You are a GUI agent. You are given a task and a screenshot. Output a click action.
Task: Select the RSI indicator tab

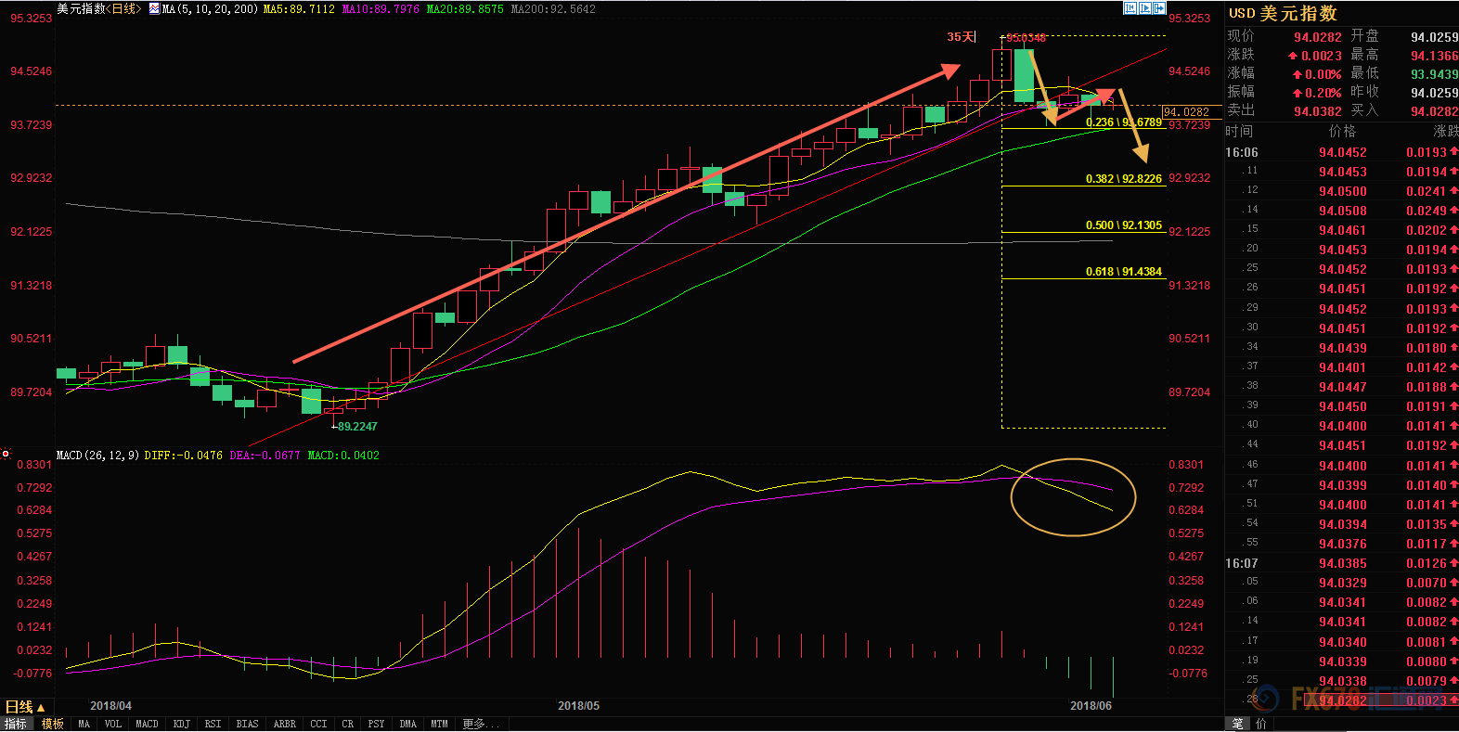(x=213, y=724)
